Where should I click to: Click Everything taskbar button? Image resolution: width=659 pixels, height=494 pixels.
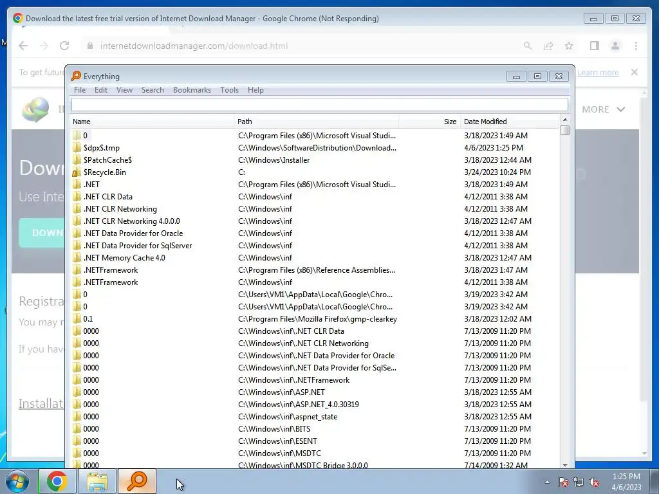[x=137, y=481]
